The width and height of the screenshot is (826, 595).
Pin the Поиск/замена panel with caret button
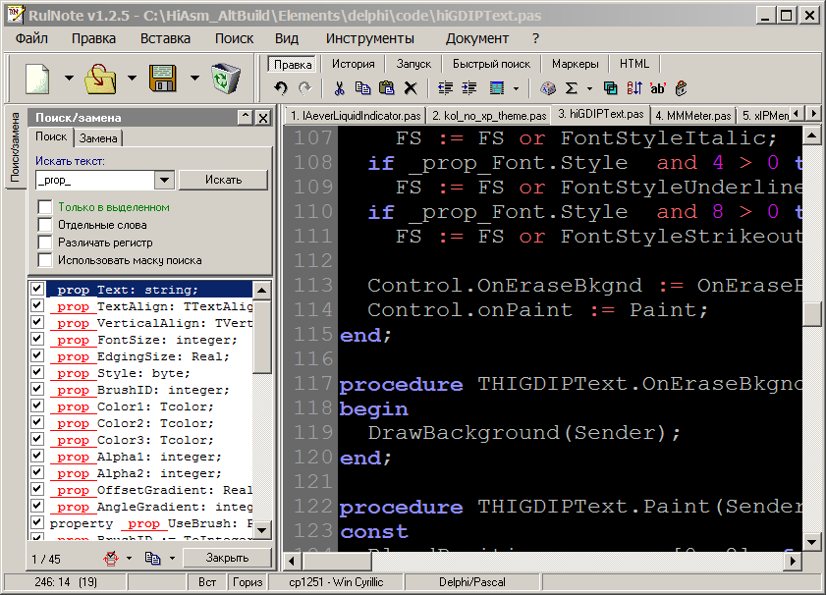(245, 117)
